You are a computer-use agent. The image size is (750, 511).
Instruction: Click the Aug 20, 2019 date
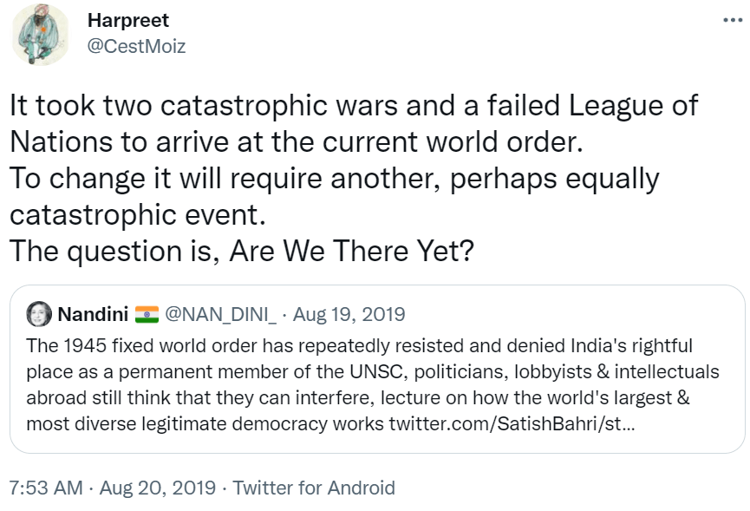(157, 488)
